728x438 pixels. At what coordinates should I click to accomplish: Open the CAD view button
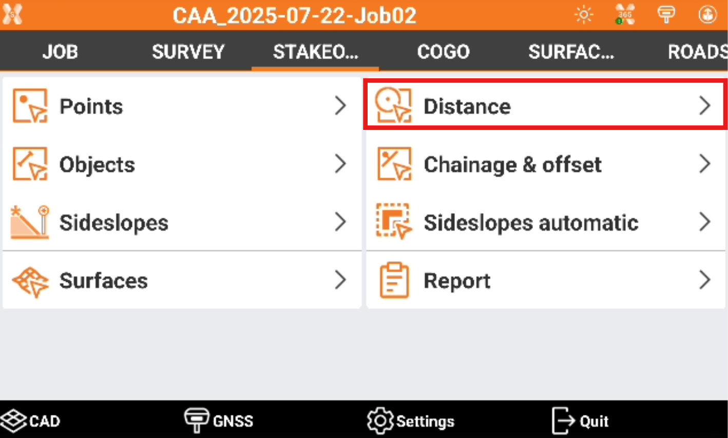point(31,421)
